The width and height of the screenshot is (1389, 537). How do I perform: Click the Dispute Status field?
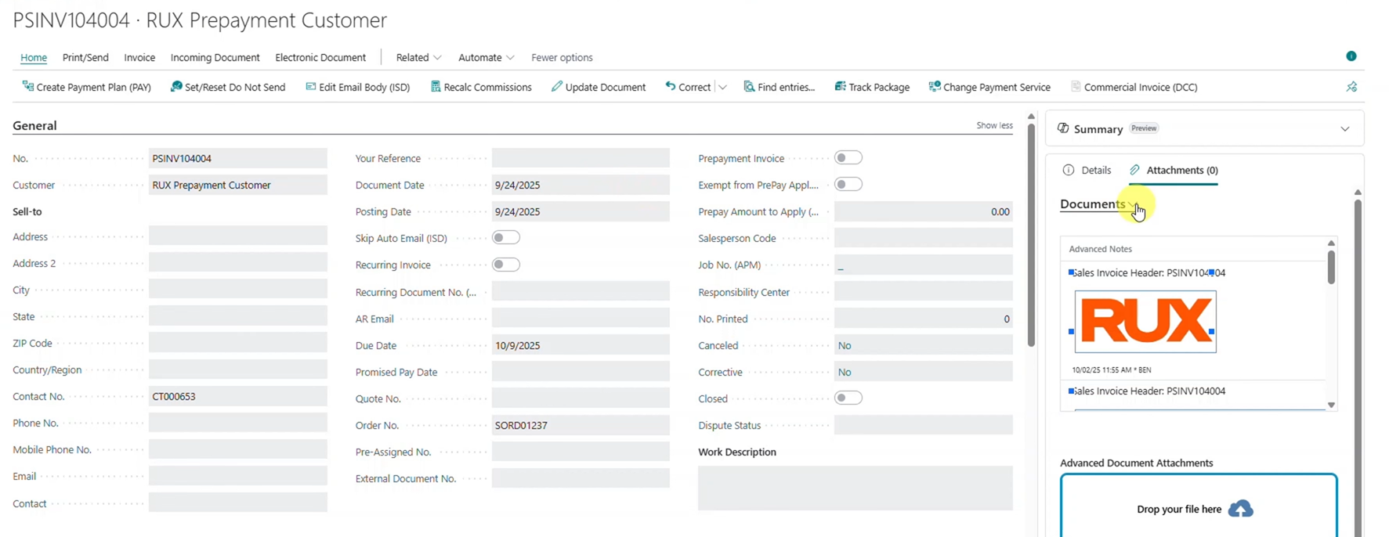pos(923,425)
